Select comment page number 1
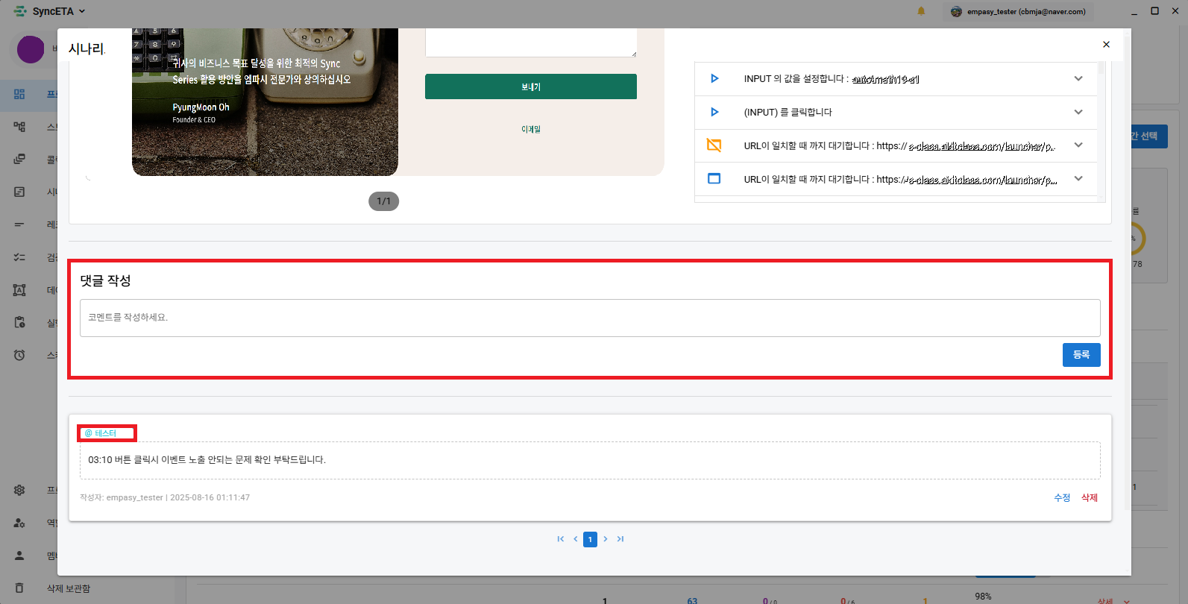Viewport: 1188px width, 604px height. click(590, 539)
